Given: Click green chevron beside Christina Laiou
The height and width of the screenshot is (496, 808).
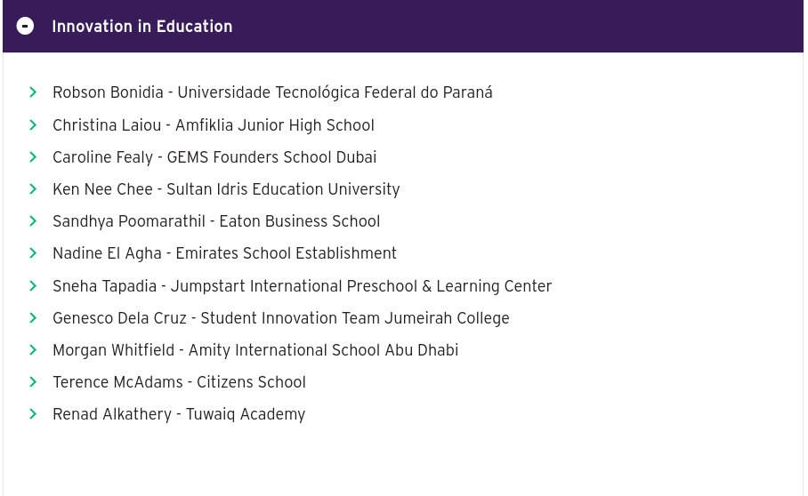Looking at the screenshot, I should point(33,125).
